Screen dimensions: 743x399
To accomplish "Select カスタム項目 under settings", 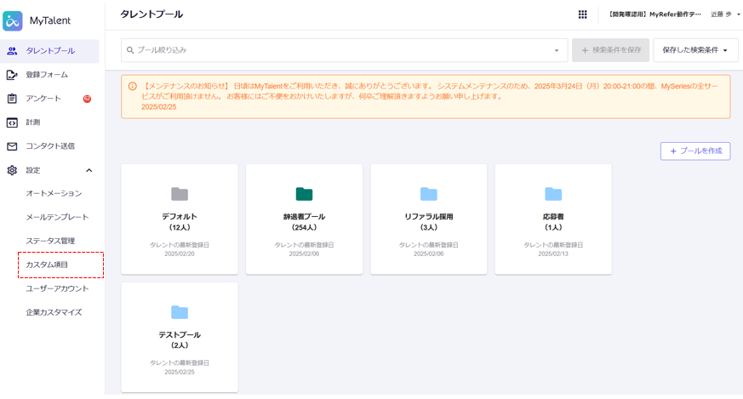I will 48,265.
